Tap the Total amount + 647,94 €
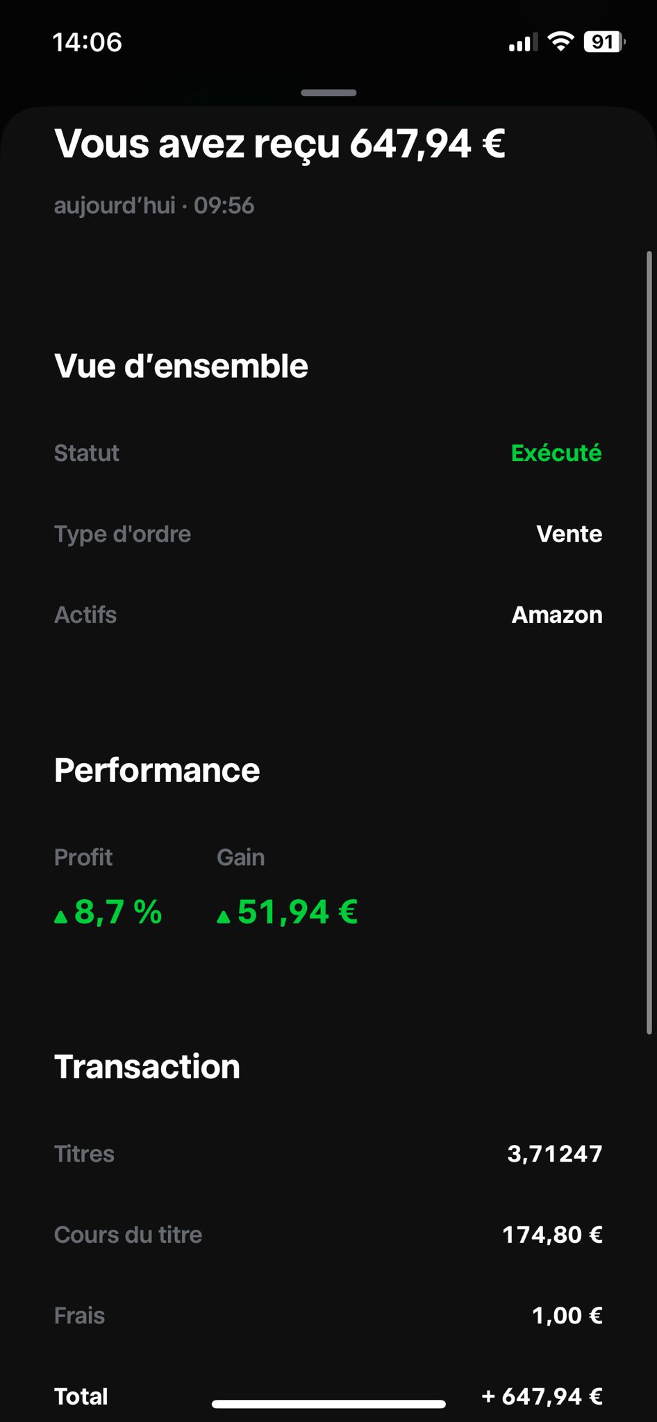This screenshot has height=1422, width=657. 542,1396
